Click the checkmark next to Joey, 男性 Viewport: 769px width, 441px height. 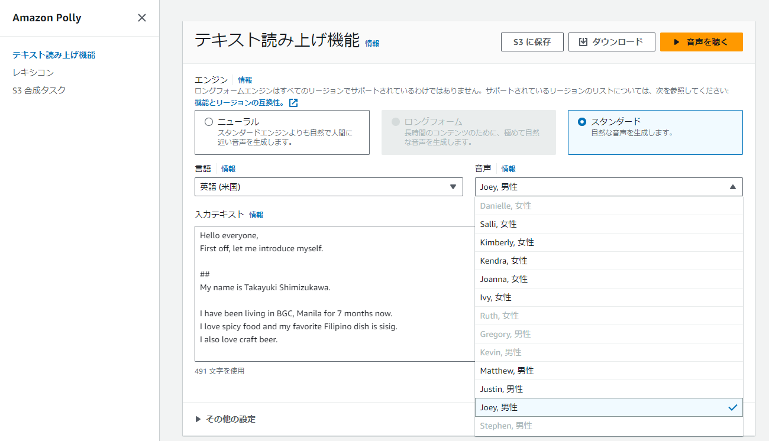[x=733, y=407]
